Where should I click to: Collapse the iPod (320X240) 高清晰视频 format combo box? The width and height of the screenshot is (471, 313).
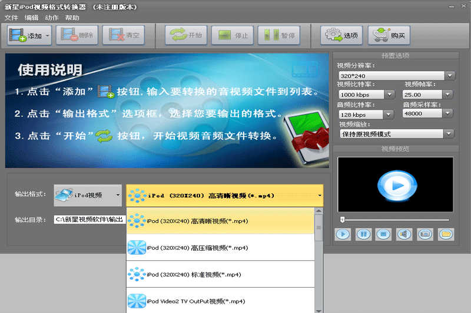(x=225, y=196)
